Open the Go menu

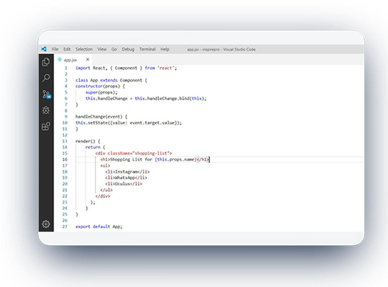114,49
